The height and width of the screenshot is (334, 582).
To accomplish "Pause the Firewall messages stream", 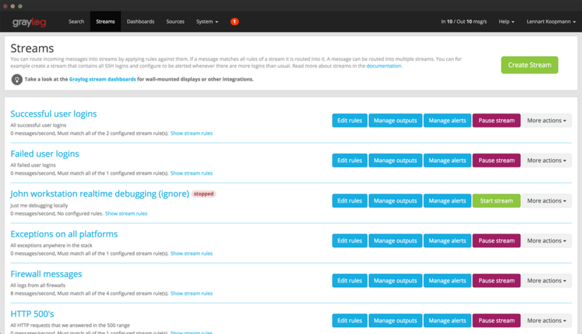I will [496, 280].
